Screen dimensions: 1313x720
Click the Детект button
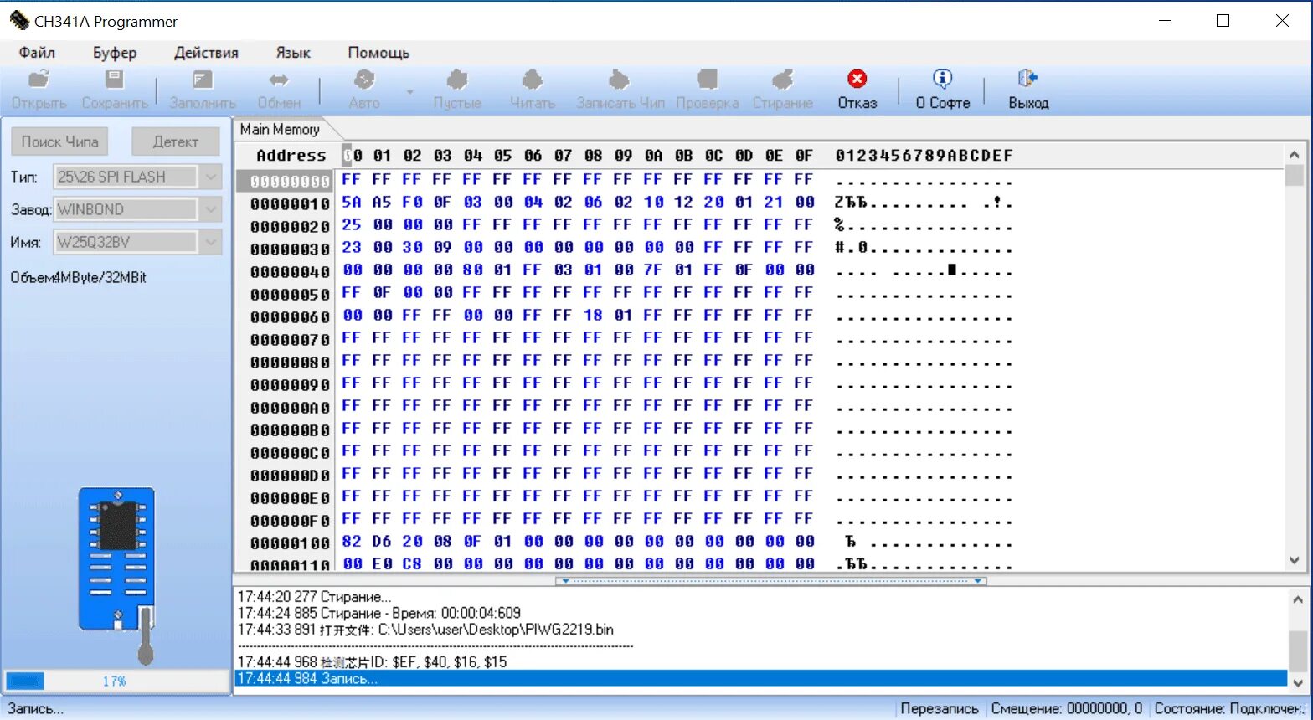[176, 141]
